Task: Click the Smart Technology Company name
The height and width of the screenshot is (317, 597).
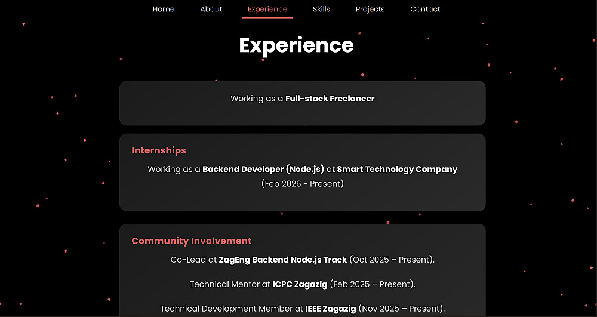Action: (397, 169)
